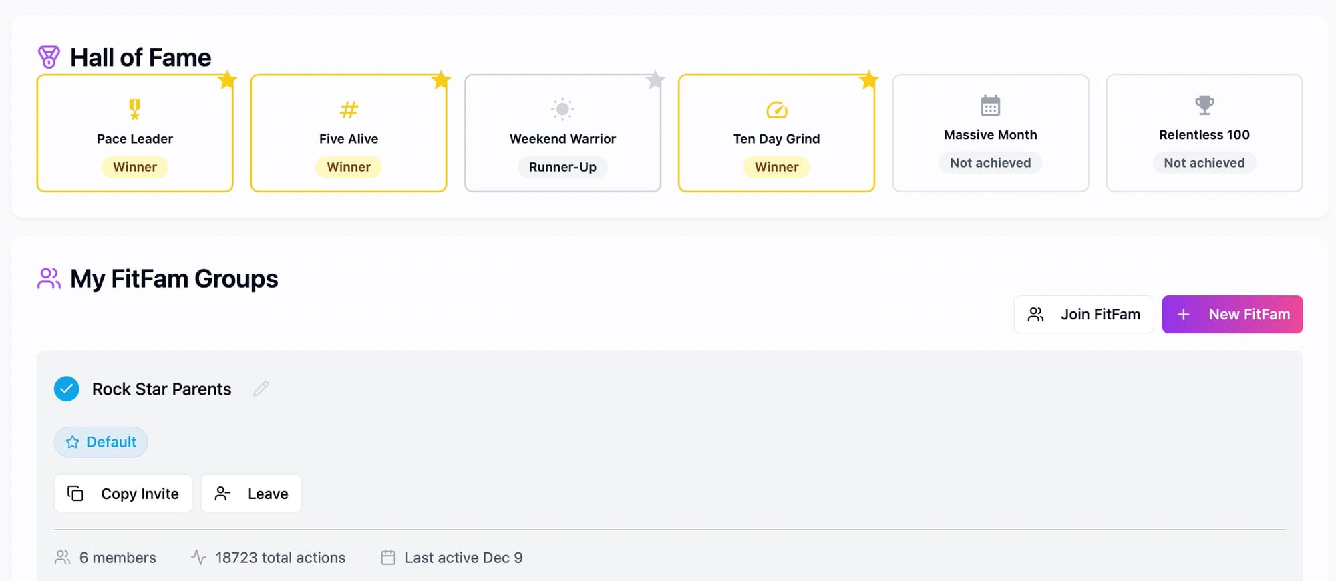
Task: Toggle the blue checkmark for Rock Star Parents
Action: 67,389
